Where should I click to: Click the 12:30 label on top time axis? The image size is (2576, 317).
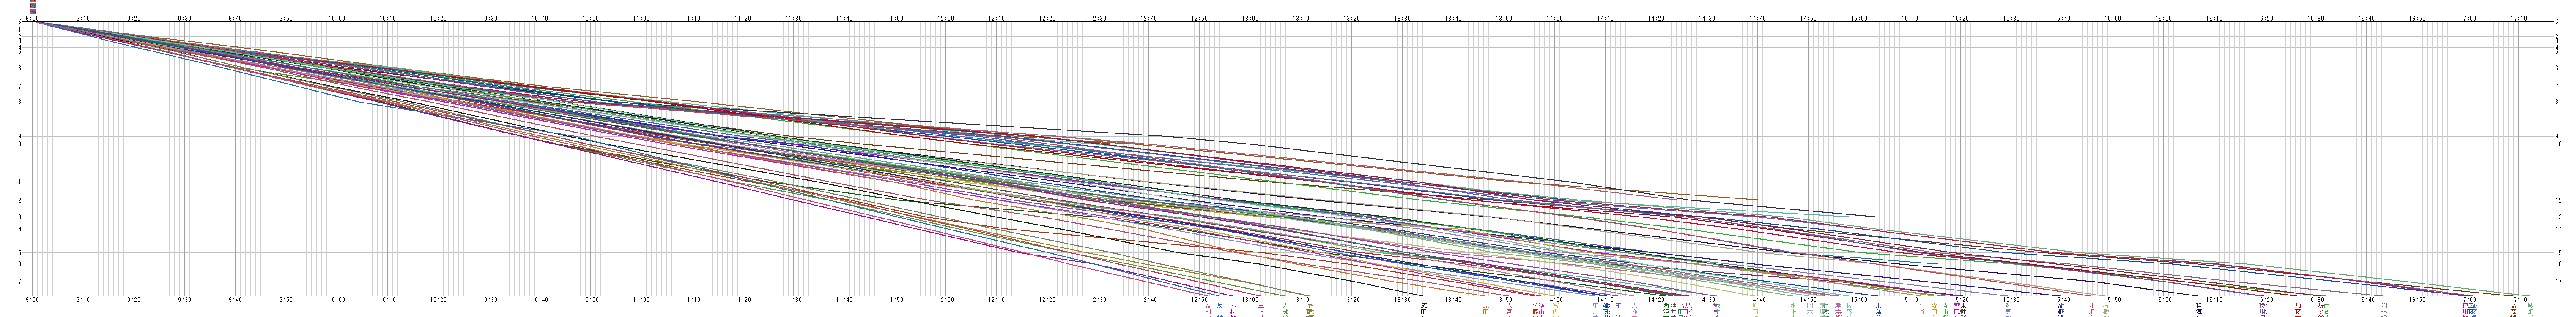[x=1098, y=18]
